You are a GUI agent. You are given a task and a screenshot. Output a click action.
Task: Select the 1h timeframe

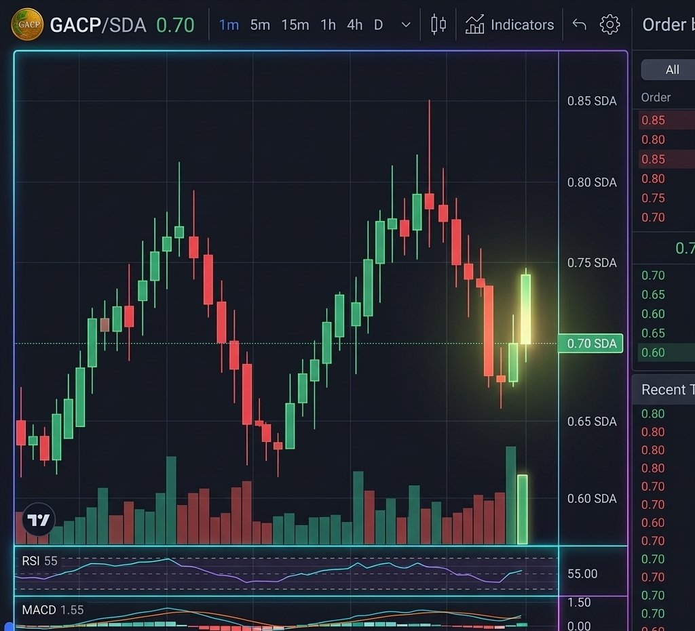pos(327,24)
